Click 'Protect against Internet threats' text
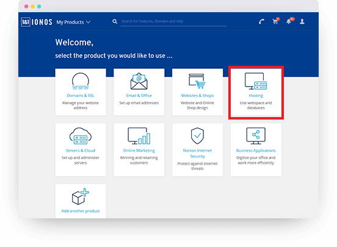337x247 pixels. (x=197, y=166)
